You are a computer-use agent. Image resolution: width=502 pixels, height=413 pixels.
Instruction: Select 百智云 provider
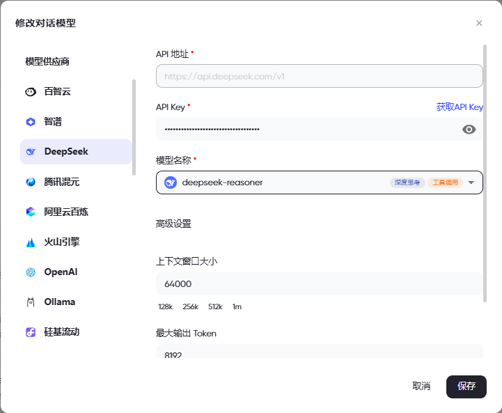(x=76, y=91)
